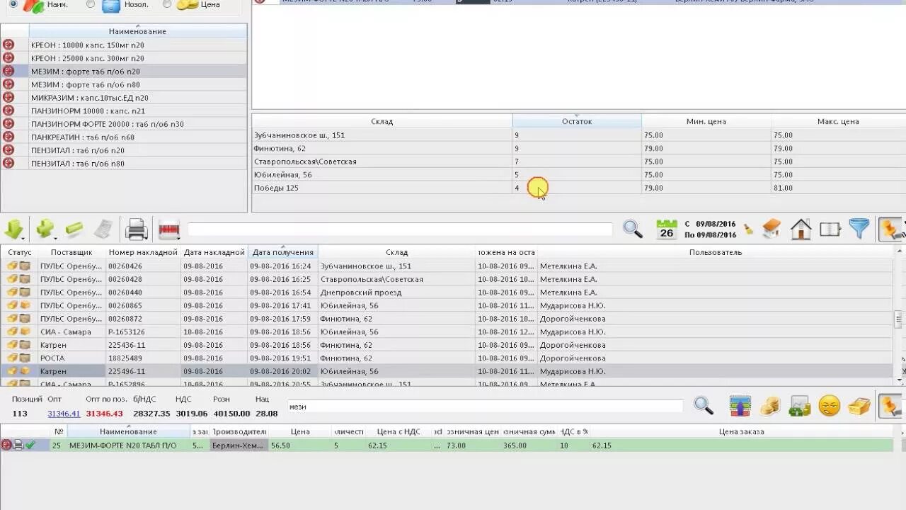Click magnifier beside the invoice search field
Screen dimensions: 906x510
click(632, 229)
